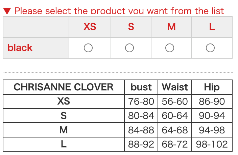This screenshot has width=238, height=155.
Task: Click the red triangle icon before heading
Action: coord(7,11)
